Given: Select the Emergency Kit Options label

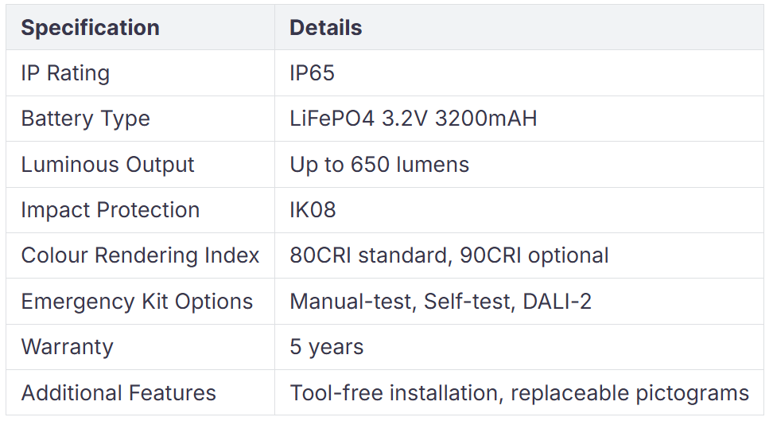Looking at the screenshot, I should [137, 302].
